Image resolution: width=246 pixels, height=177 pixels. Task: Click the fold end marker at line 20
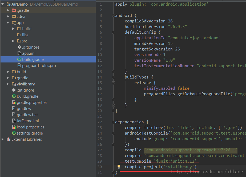(113, 111)
